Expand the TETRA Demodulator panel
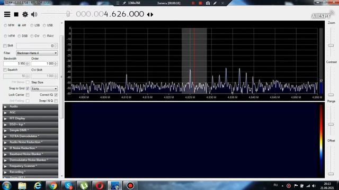Viewport: 339px width, 190px height. click(30, 136)
